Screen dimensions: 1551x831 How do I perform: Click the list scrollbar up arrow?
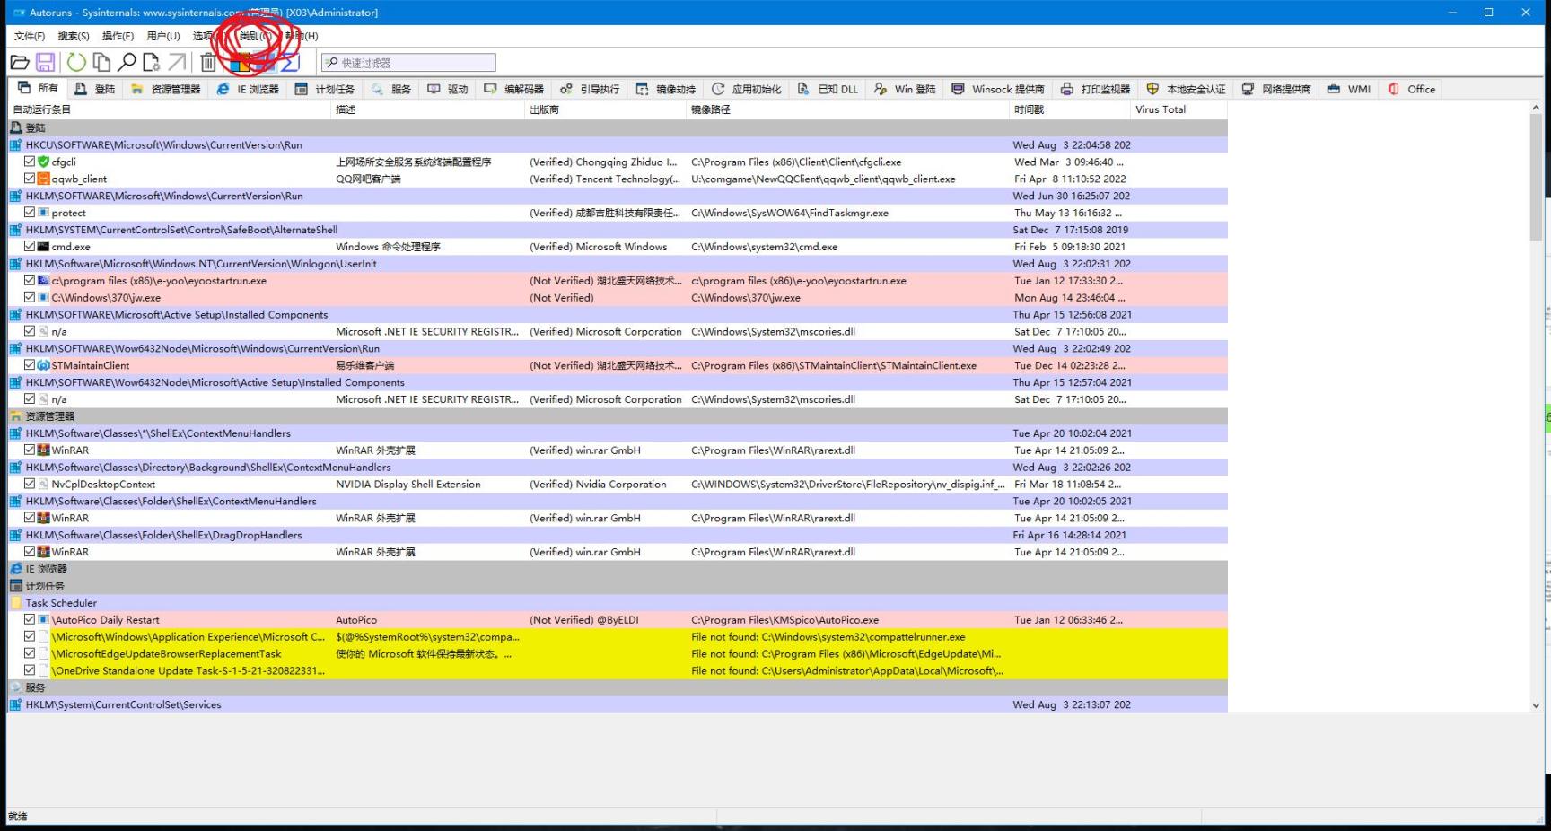pyautogui.click(x=1536, y=108)
